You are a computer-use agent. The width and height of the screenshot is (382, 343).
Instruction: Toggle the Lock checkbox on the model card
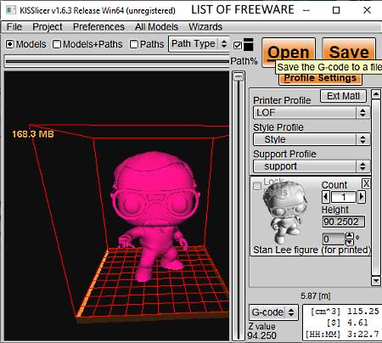point(257,186)
